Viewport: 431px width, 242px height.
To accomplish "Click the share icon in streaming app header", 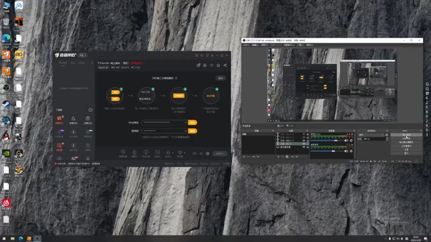I will (x=225, y=65).
